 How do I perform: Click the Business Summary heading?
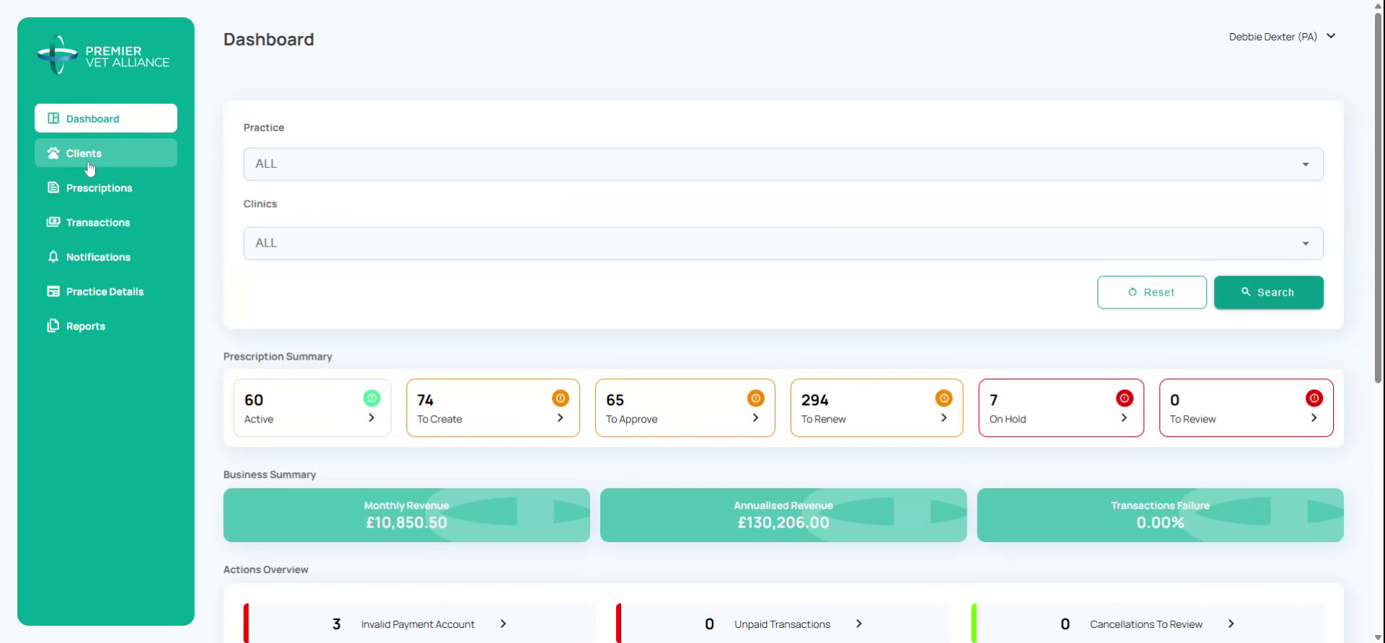(270, 474)
